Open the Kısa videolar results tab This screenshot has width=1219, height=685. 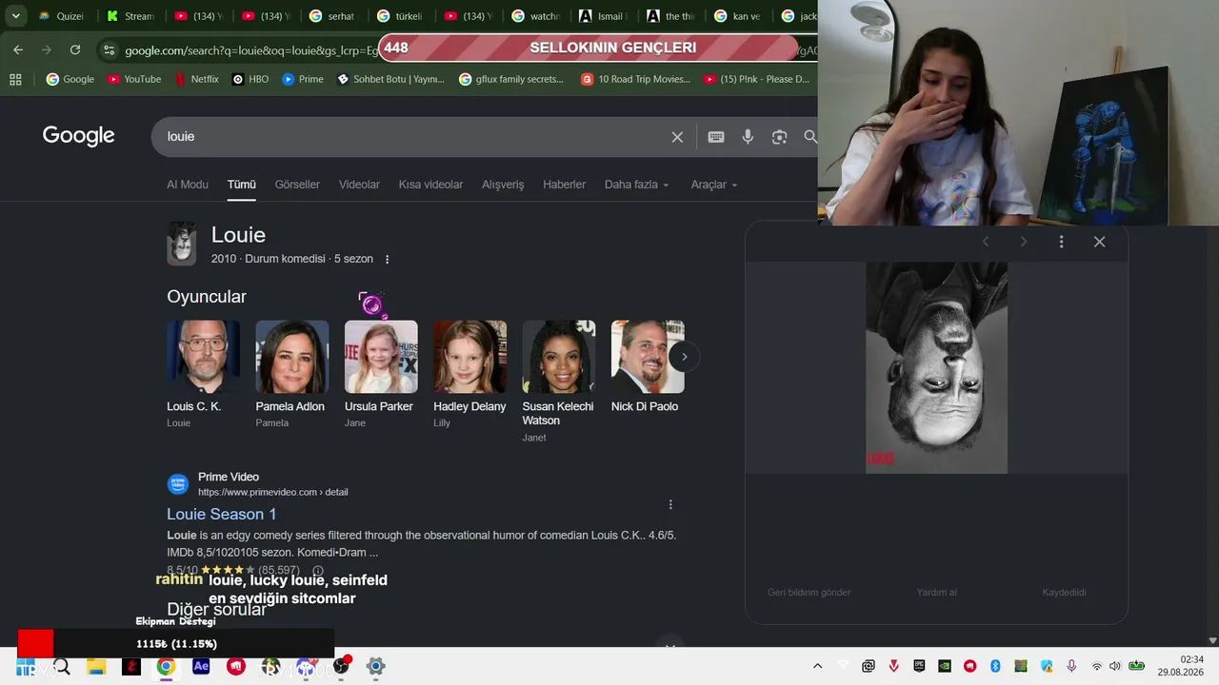coord(430,185)
